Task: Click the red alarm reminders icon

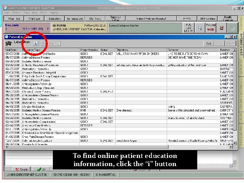Action: 221,28
